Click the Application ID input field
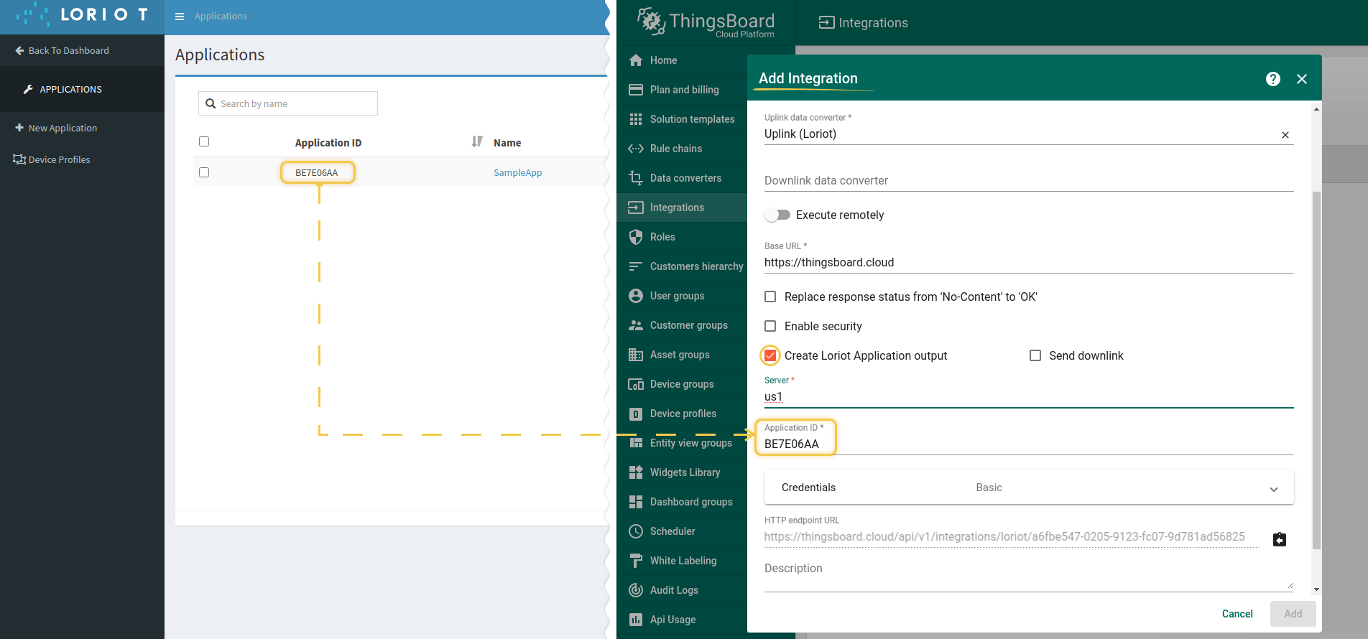The image size is (1368, 639). (x=1029, y=444)
